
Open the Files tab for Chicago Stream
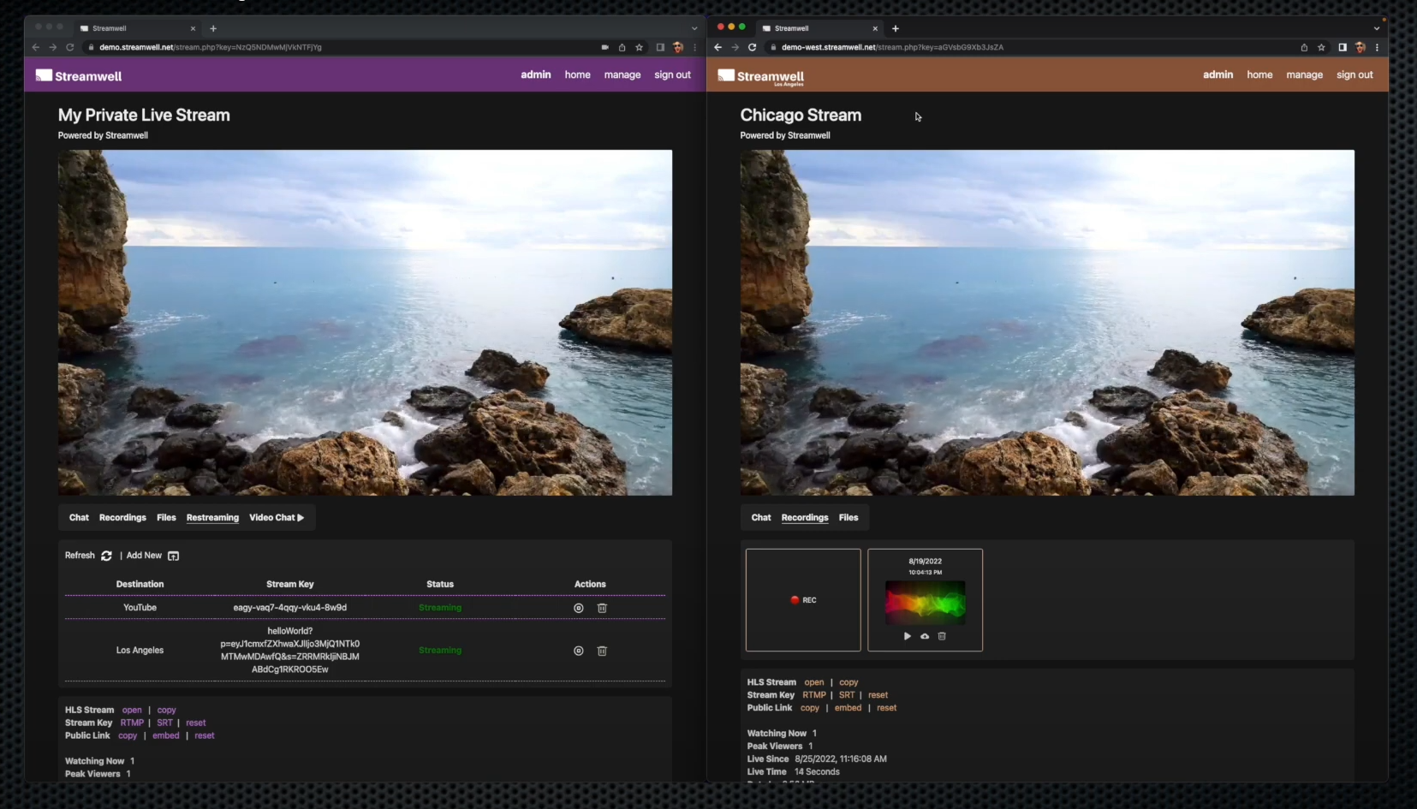pyautogui.click(x=847, y=517)
